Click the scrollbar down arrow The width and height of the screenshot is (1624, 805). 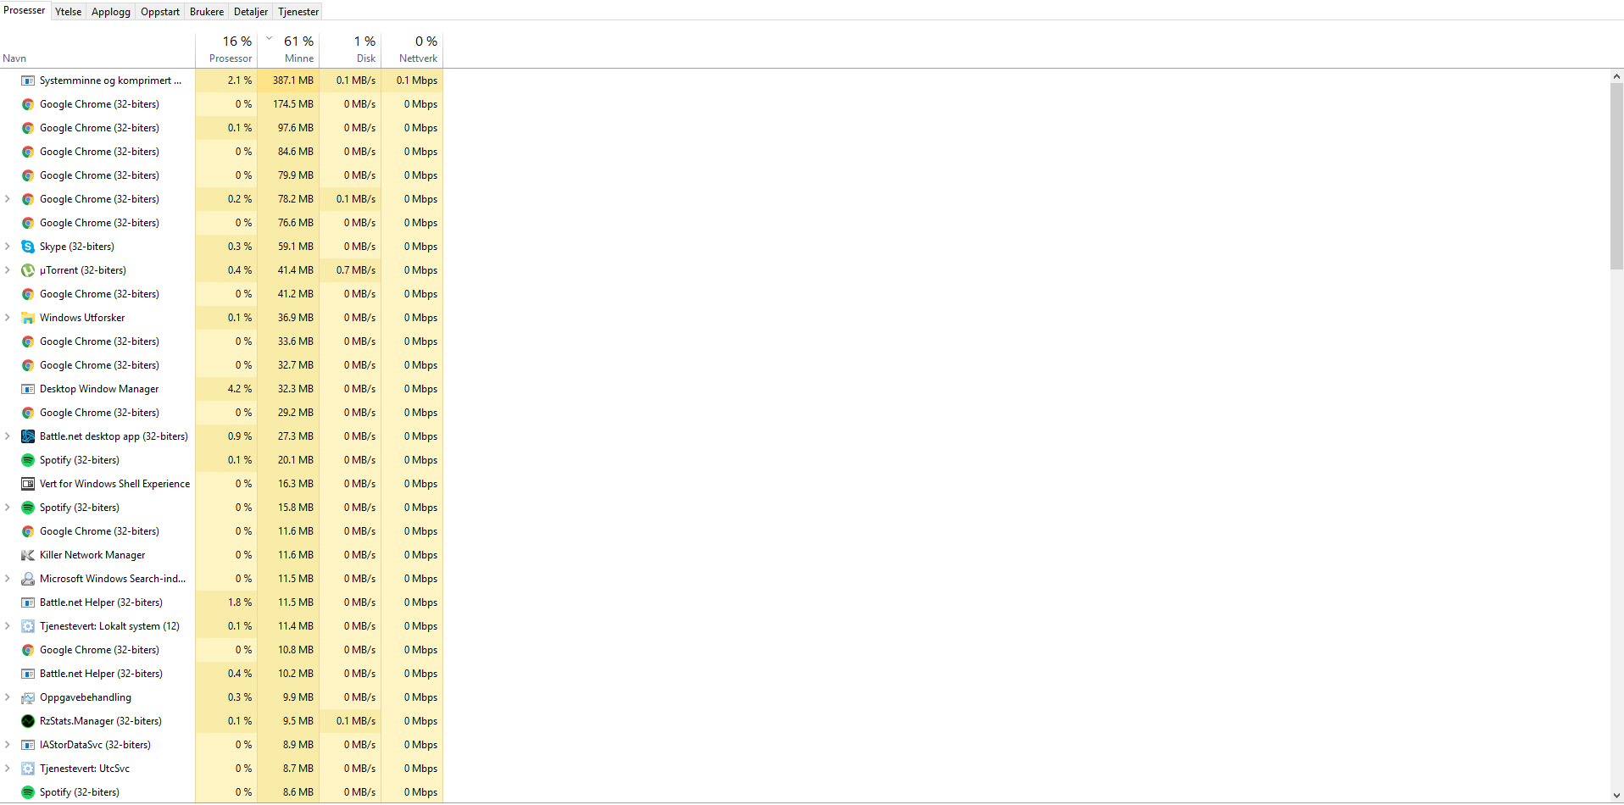tap(1616, 795)
